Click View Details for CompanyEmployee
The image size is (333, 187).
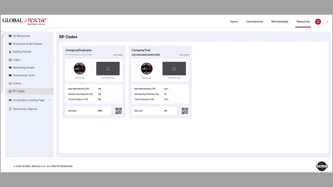click(x=118, y=55)
